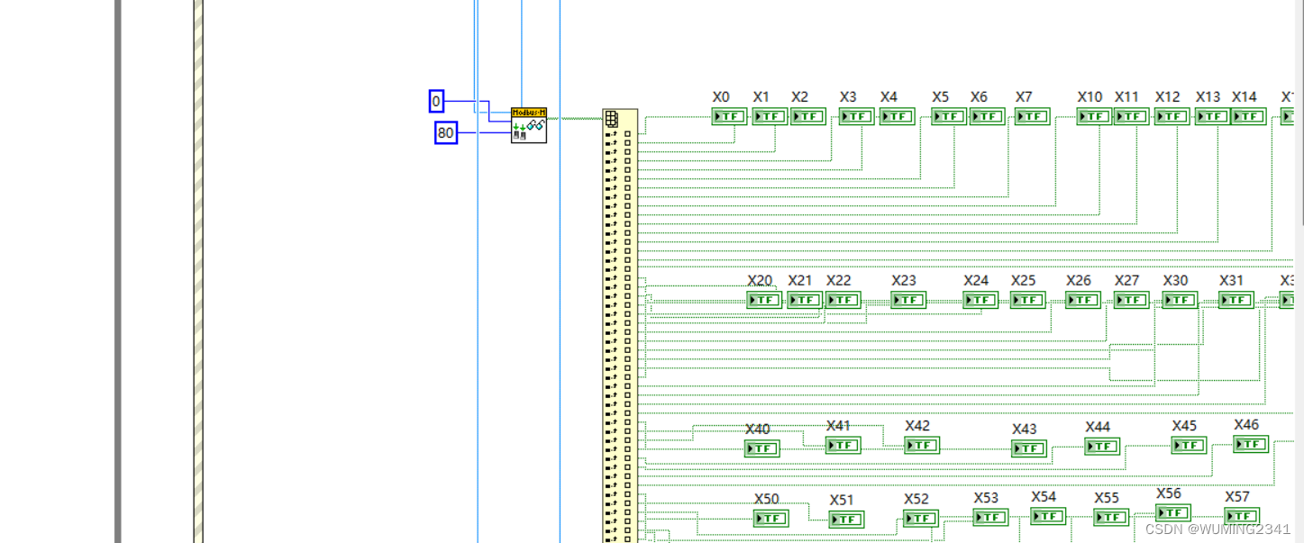Viewport: 1304px width, 543px height.
Task: Click the X57 TF indicator
Action: (1243, 516)
